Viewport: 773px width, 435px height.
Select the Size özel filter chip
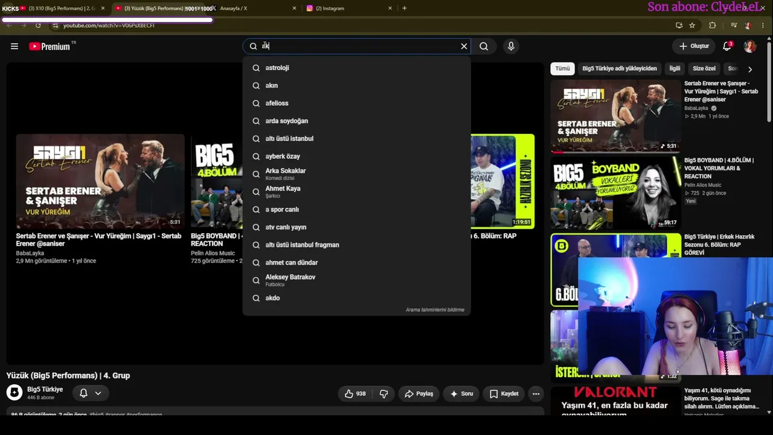click(704, 69)
